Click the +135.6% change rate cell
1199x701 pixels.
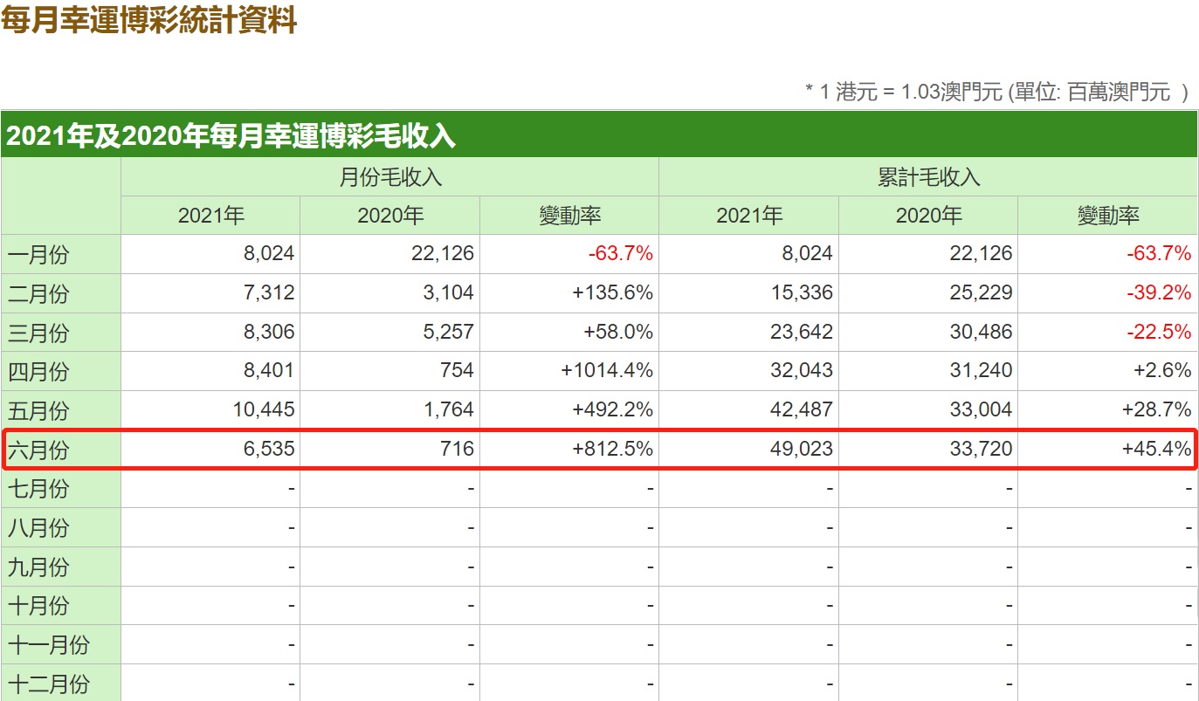tap(613, 292)
